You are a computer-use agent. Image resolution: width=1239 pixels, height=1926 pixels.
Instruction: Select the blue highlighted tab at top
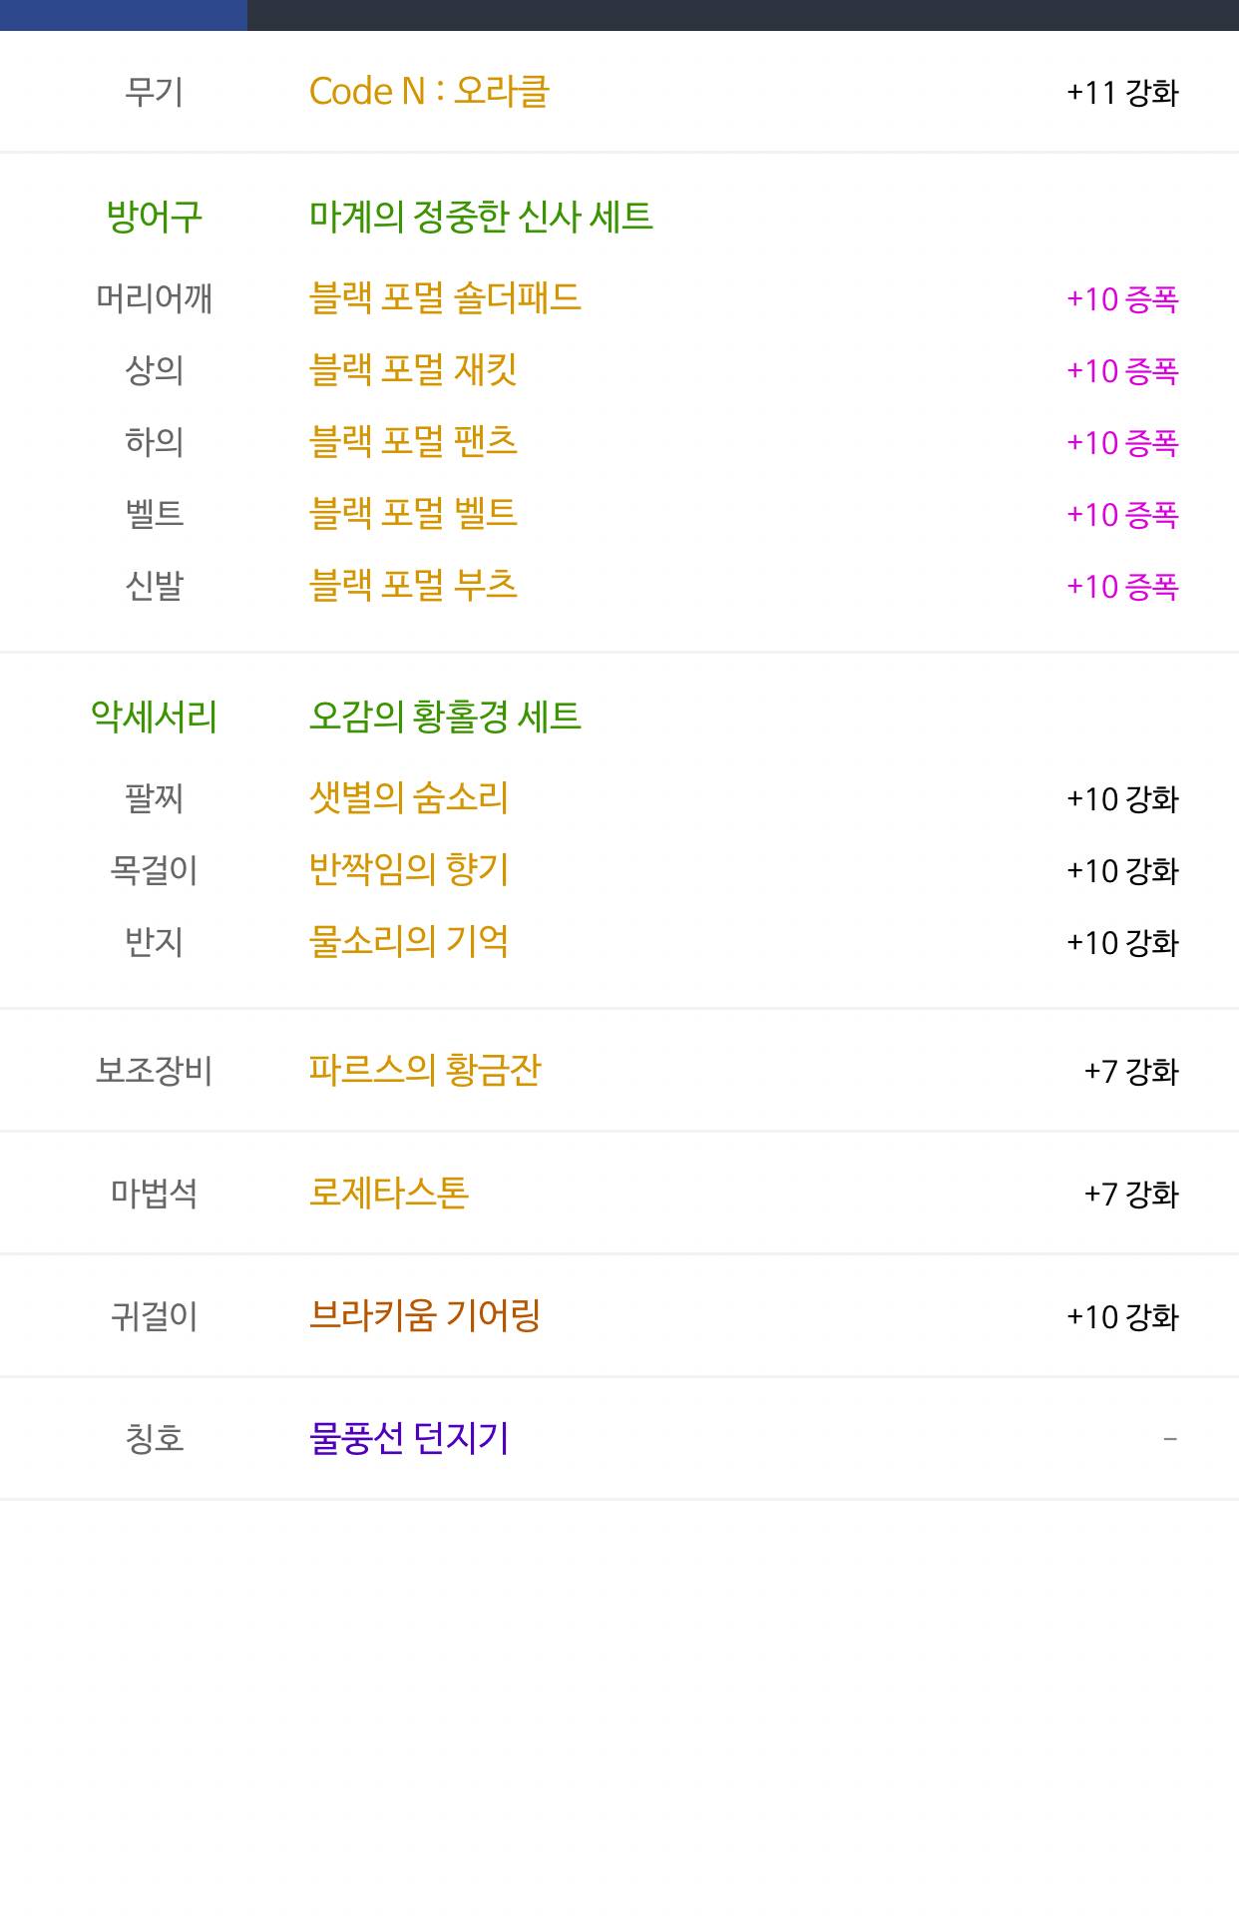[x=124, y=15]
